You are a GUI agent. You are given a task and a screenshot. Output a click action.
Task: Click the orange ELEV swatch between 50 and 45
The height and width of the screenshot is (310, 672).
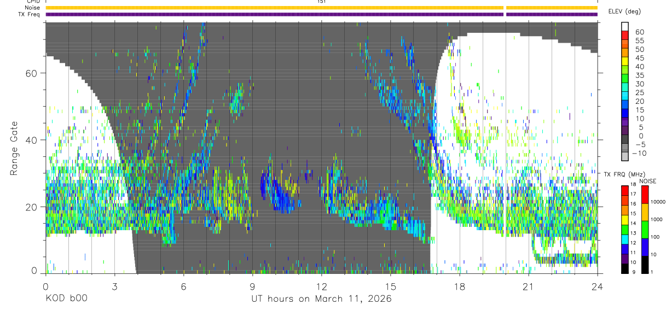click(625, 53)
